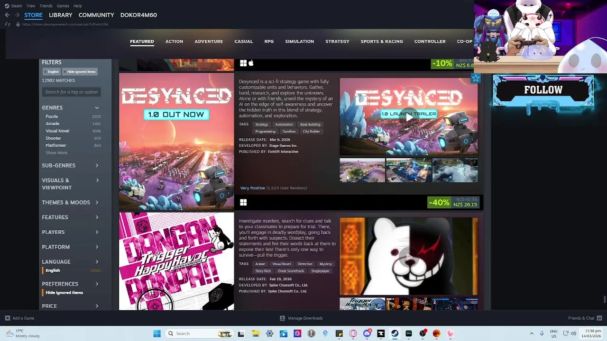Go forward with the right arrow button

pyautogui.click(x=17, y=15)
